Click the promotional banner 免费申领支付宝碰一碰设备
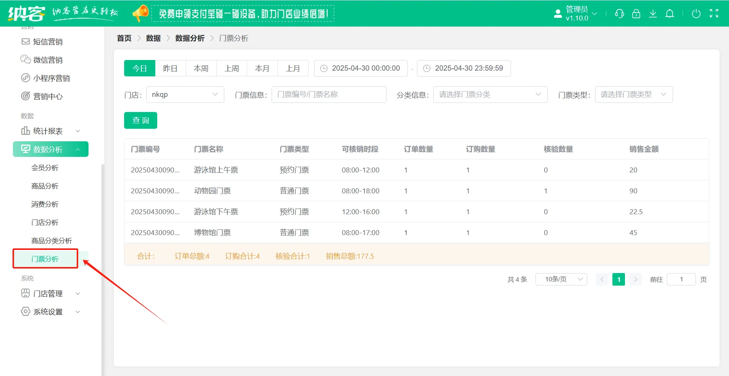 coord(243,14)
